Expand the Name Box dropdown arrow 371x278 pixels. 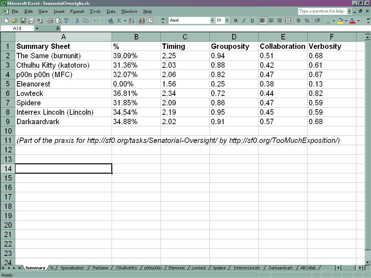pyautogui.click(x=37, y=28)
